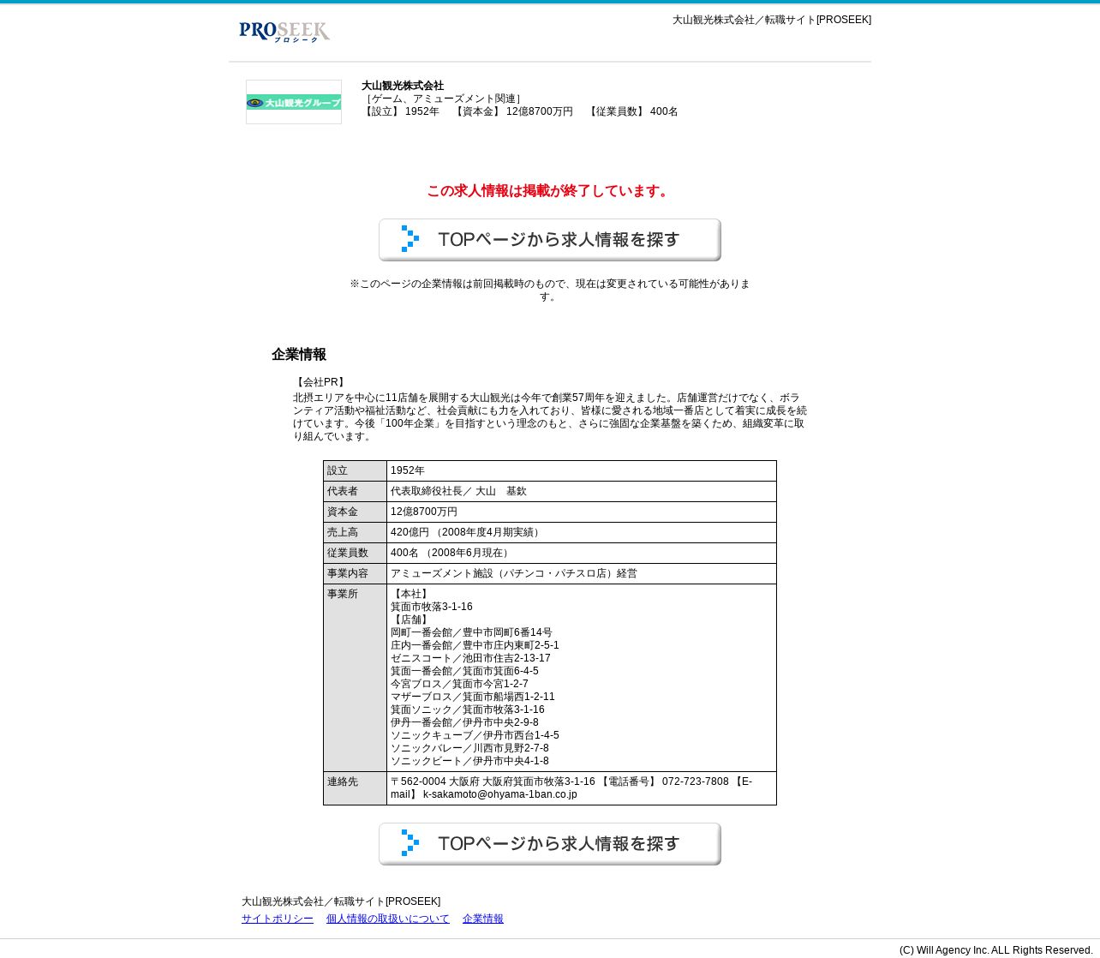Viewport: 1100px width, 958px height.
Task: Click the 400名（2008年6月現在） cell
Action: pos(582,554)
